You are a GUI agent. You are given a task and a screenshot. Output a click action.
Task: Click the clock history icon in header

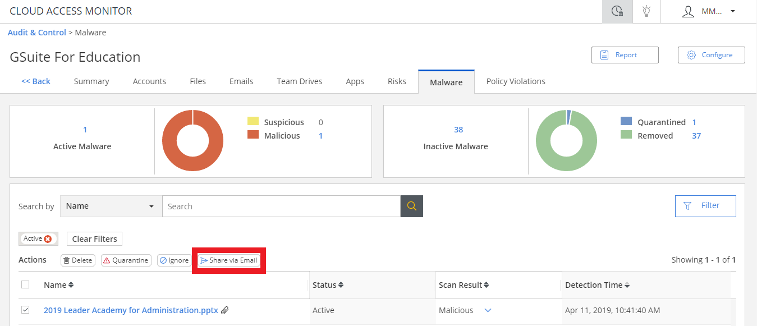tap(617, 11)
